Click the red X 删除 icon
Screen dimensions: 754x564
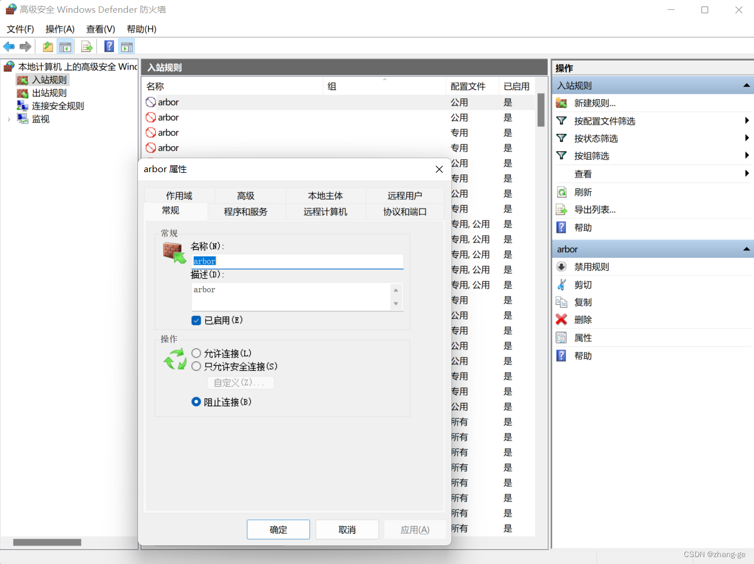point(561,319)
